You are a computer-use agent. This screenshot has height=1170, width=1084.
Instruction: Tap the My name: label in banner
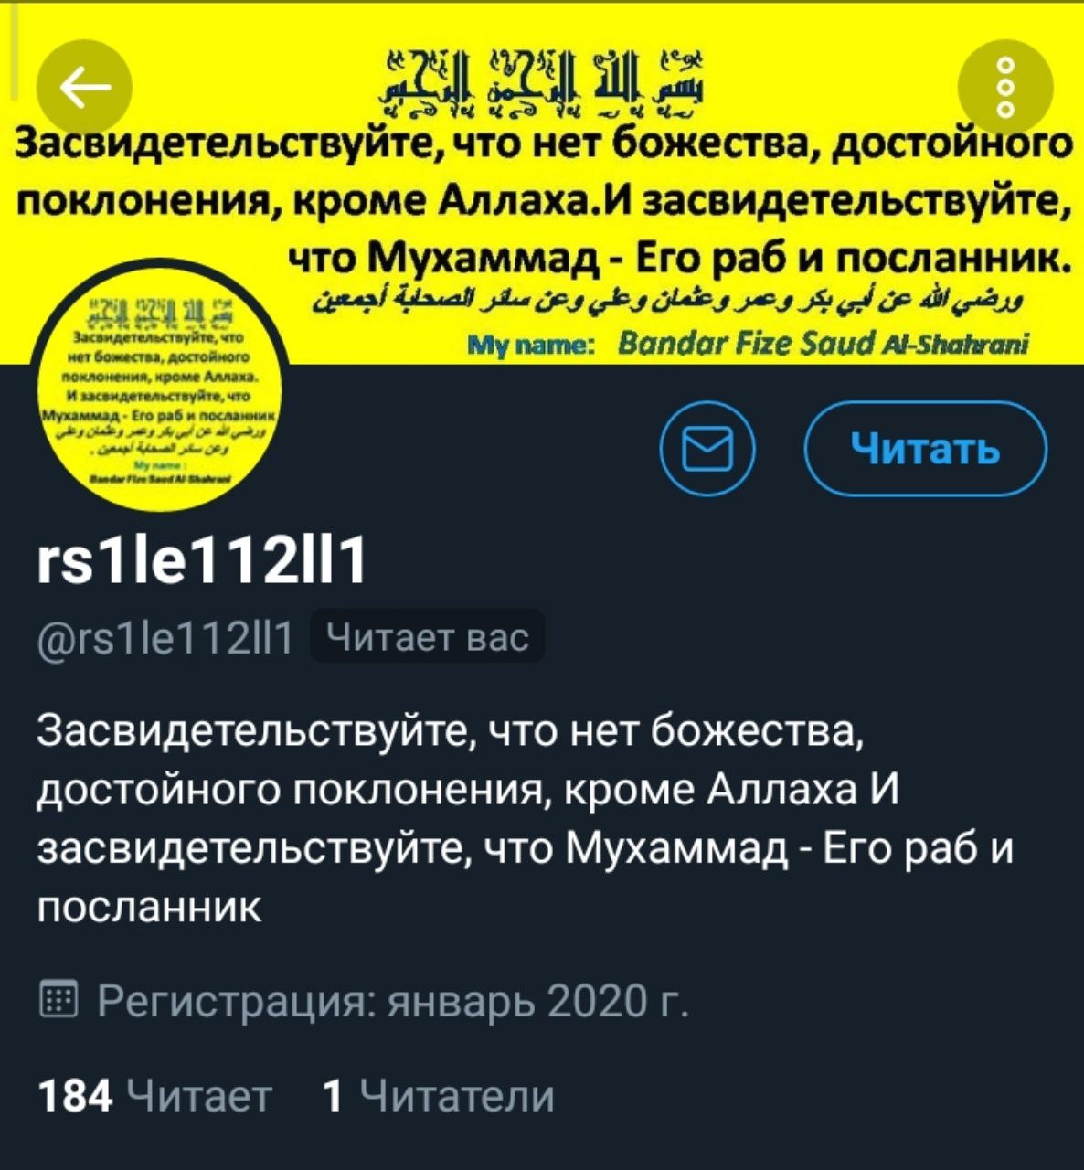[530, 346]
